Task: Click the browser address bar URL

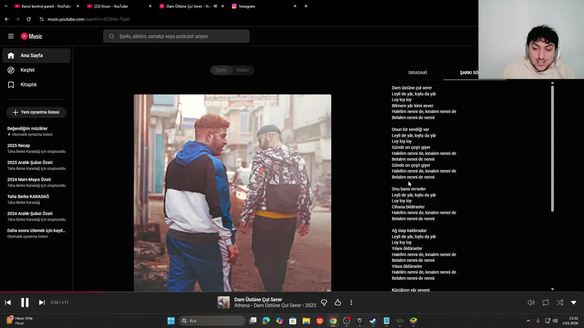Action: 89,19
